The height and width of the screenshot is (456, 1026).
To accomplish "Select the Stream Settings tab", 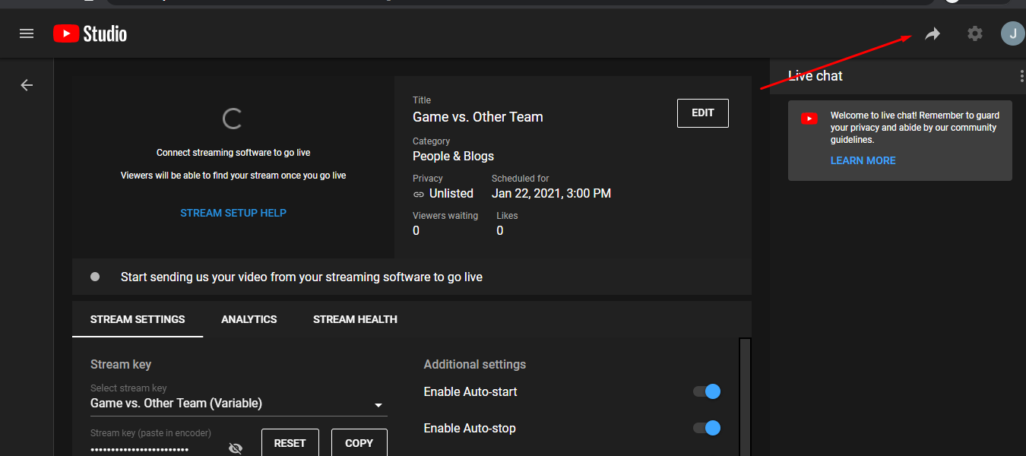I will click(138, 319).
